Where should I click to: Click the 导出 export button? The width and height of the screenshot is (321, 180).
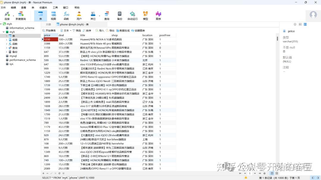(110, 30)
